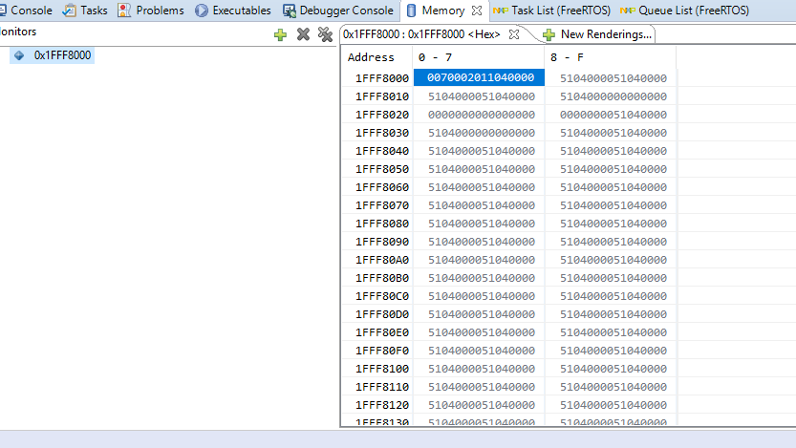Image resolution: width=796 pixels, height=448 pixels.
Task: Select the Memory tab
Action: click(x=442, y=11)
